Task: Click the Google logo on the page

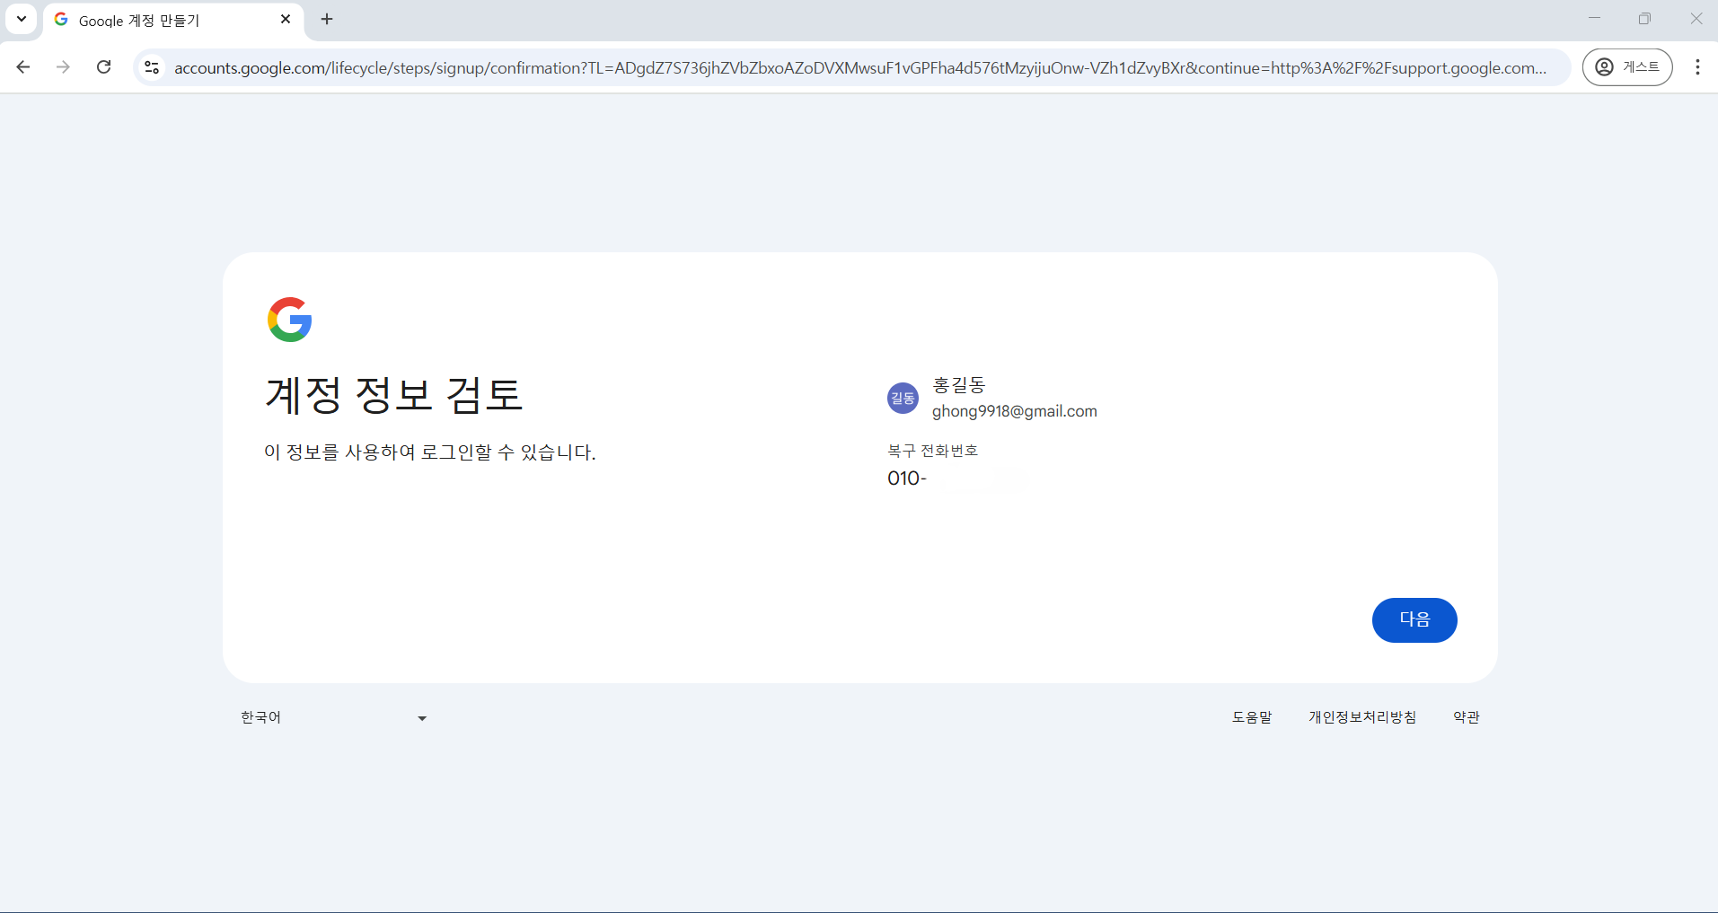Action: [x=289, y=319]
